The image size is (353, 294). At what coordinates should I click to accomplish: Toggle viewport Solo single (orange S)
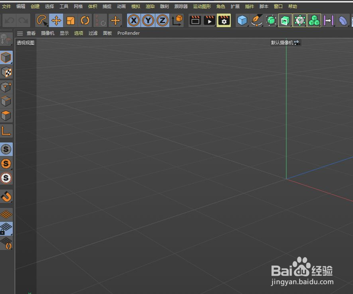[6, 164]
